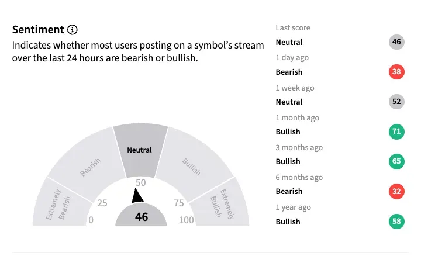Image resolution: width=421 pixels, height=256 pixels.
Task: Click the 6 months ago Bearish label
Action: click(x=289, y=191)
